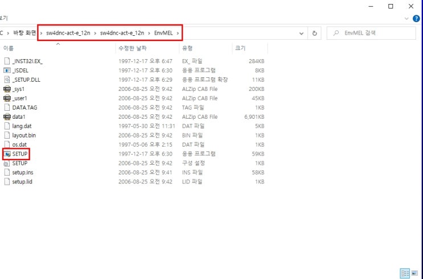Screen dimensions: 423x279
Task: Select the 59KB SETUP application icon
Action: pos(7,154)
